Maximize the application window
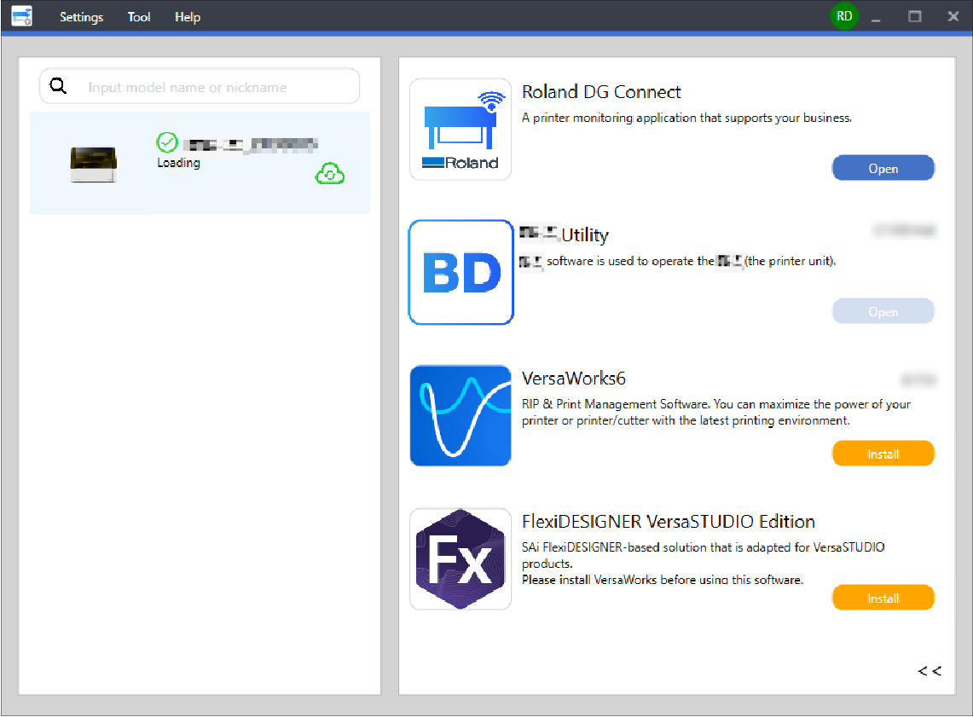This screenshot has width=973, height=717. point(915,17)
